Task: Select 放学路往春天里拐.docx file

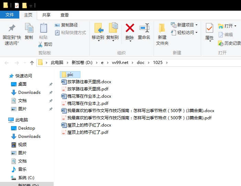Action: [x=86, y=82]
